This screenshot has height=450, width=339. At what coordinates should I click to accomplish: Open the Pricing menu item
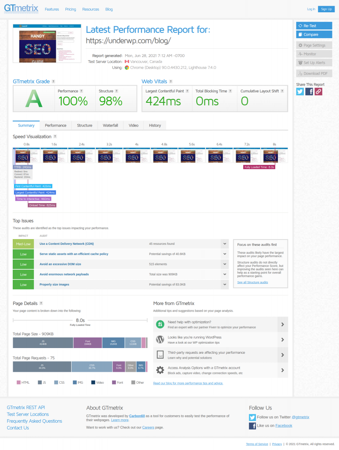(x=71, y=9)
